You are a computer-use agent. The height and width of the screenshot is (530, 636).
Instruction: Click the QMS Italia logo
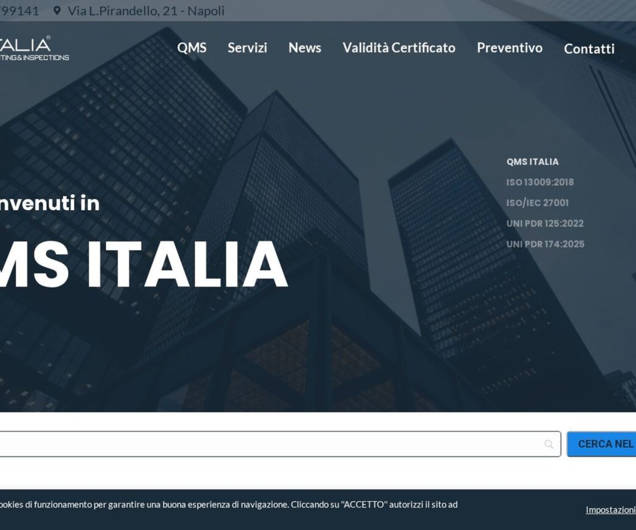point(34,49)
